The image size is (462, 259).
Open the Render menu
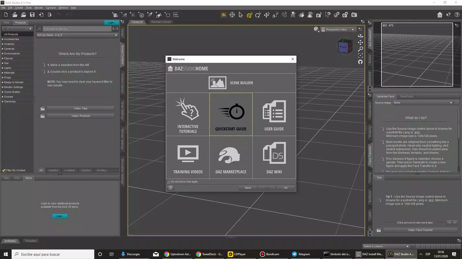[39, 8]
